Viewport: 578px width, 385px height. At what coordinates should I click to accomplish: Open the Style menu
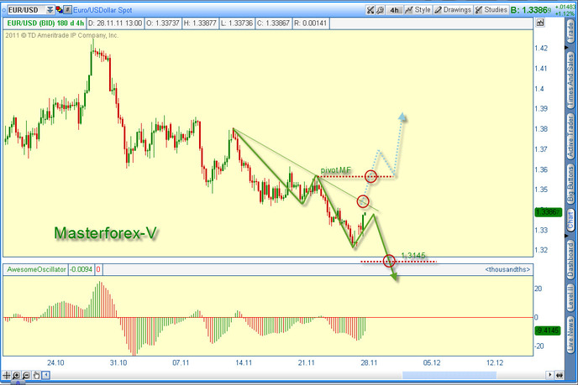(x=418, y=10)
